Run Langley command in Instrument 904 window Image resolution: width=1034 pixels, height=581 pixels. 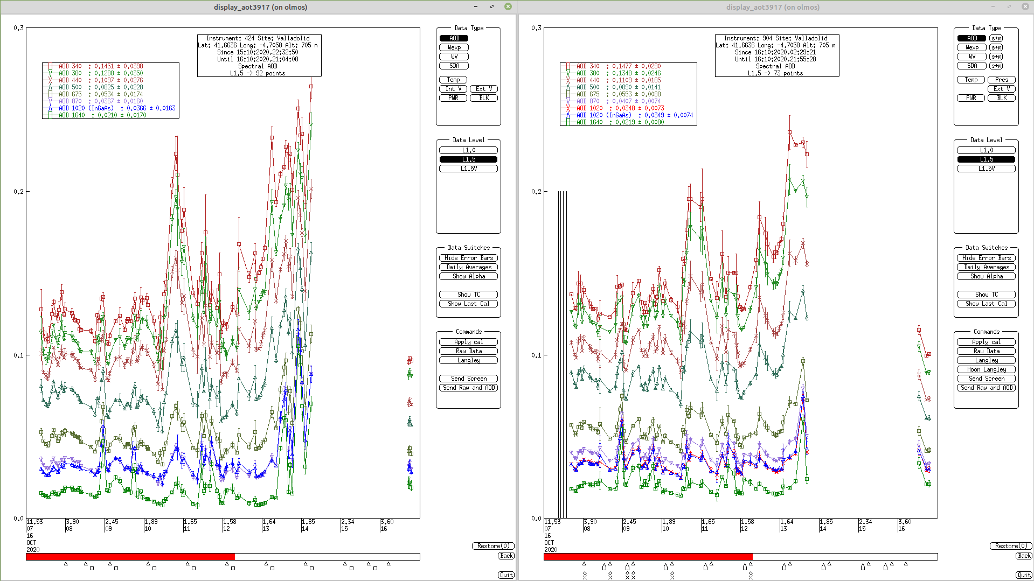[986, 360]
